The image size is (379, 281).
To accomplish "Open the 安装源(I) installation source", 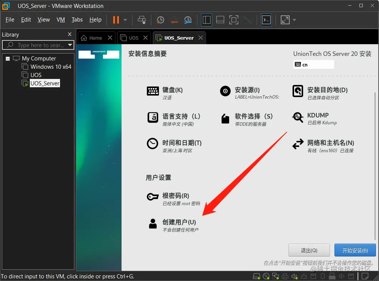I will [x=250, y=93].
